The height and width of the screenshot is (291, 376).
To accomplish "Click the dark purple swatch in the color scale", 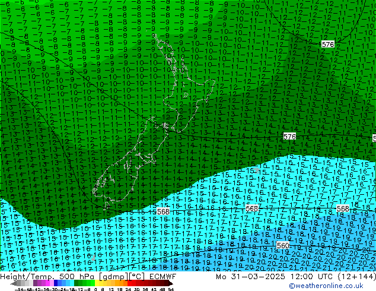I will [35, 283].
